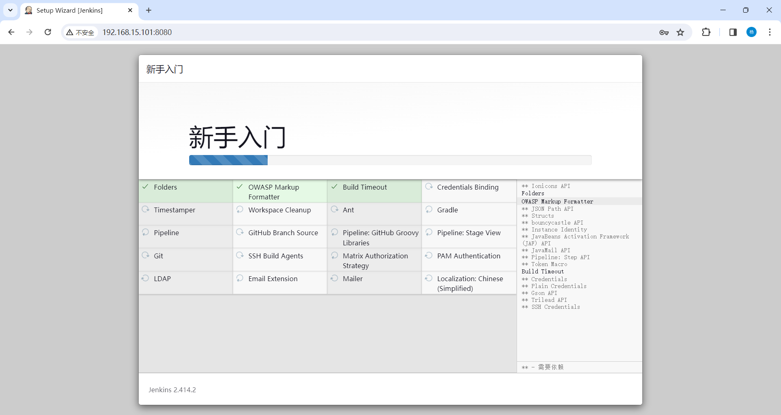Reload the Jenkins setup page

tap(48, 32)
